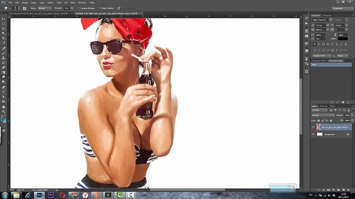Switch to Paragraph Styles tab
The height and width of the screenshot is (199, 355).
pos(319,61)
